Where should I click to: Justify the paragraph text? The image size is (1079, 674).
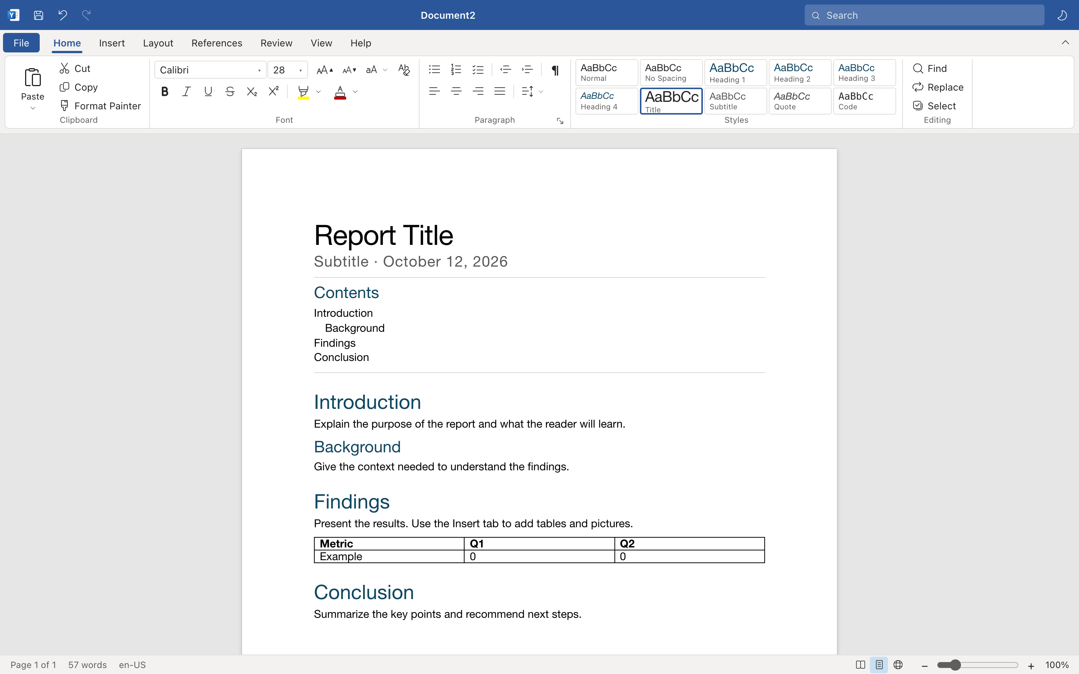(500, 91)
